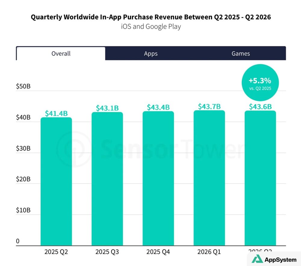This screenshot has height=266, width=301.
Task: Click the 2025 Q2 axis label
Action: (56, 252)
